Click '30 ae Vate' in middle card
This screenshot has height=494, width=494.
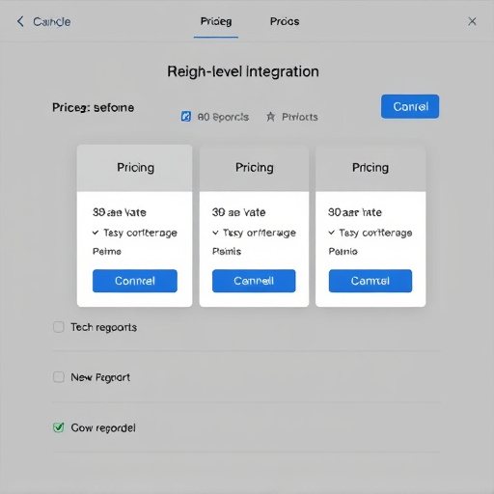point(238,212)
